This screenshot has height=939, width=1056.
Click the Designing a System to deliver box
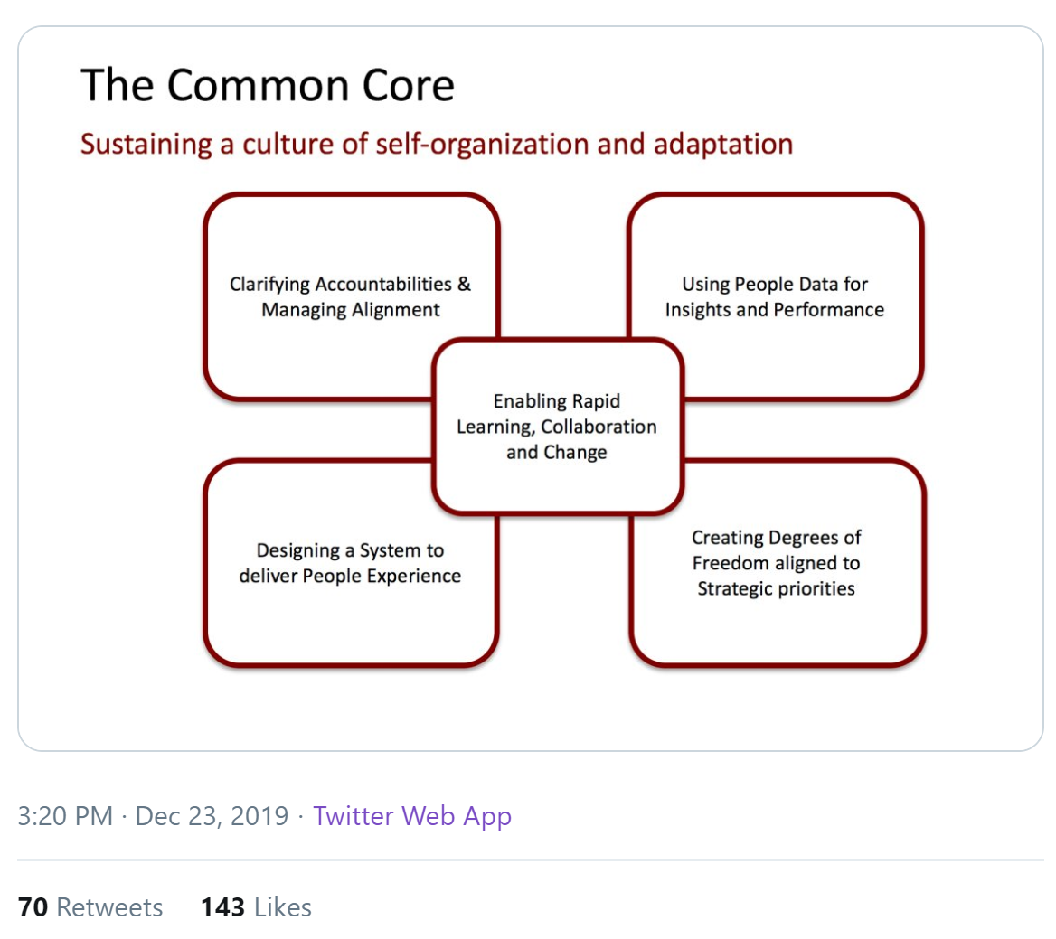point(351,563)
